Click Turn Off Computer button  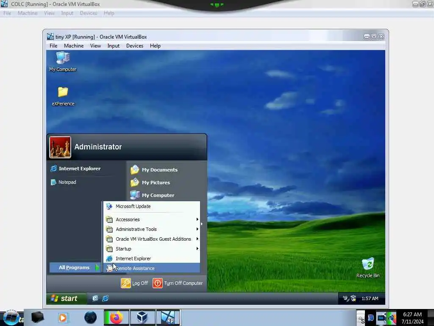(178, 283)
